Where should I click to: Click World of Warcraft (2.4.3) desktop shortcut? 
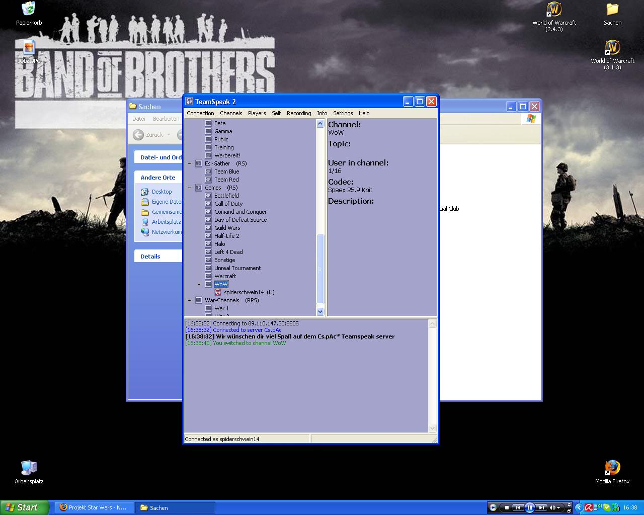(554, 17)
